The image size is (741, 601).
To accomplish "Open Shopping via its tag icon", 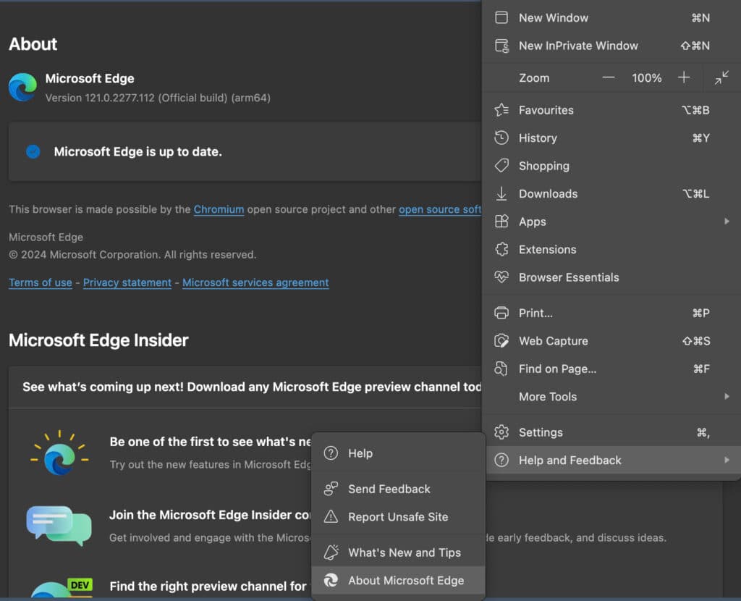I will 501,166.
